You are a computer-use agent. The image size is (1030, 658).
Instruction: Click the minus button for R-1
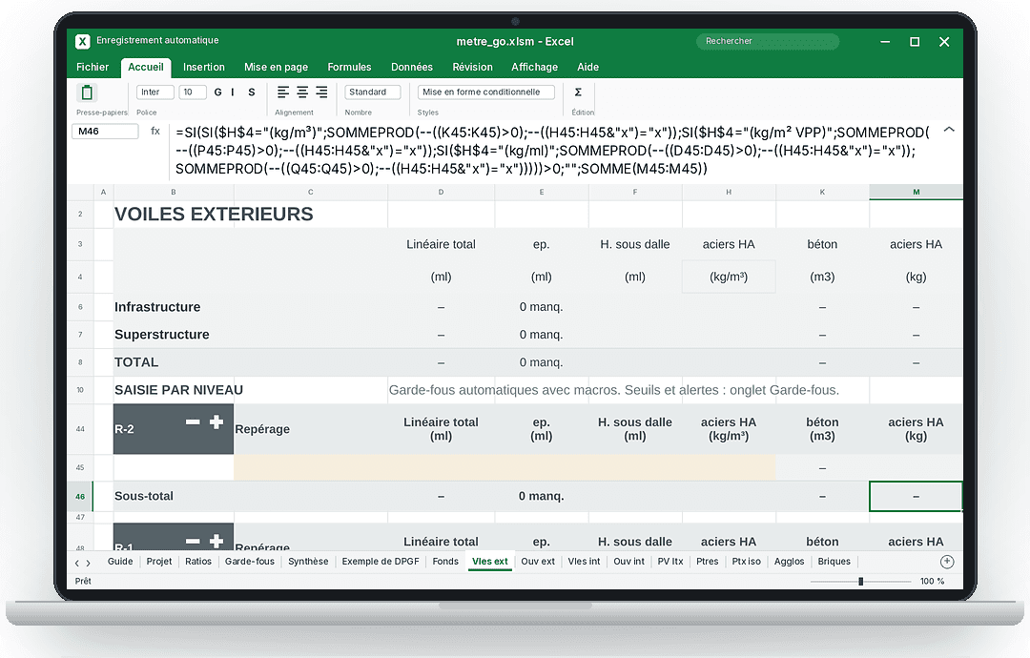click(193, 542)
